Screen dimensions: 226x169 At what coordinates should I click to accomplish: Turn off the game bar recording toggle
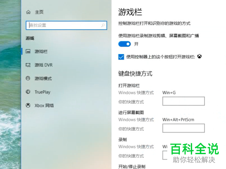(x=125, y=44)
